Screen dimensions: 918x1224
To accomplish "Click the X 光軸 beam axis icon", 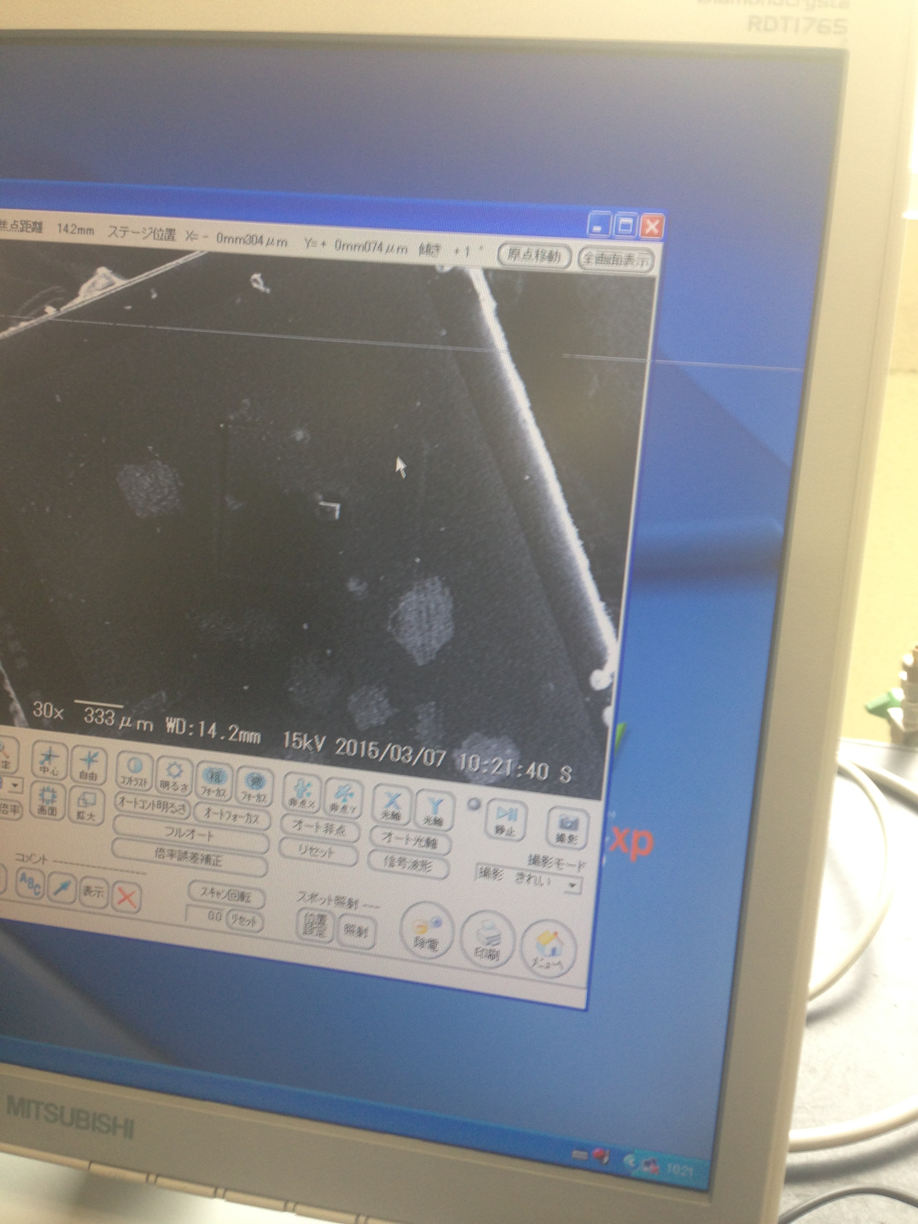I will tap(392, 805).
